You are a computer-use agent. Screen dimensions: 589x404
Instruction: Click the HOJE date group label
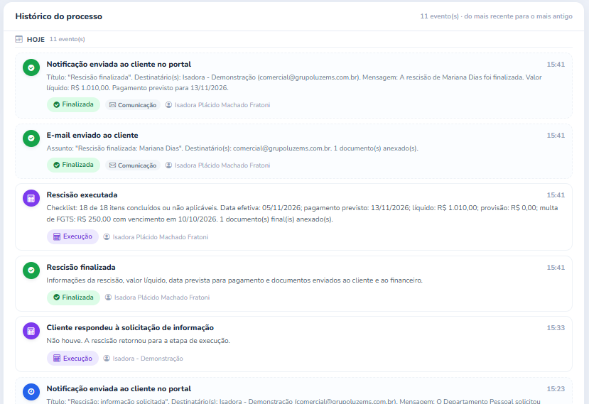pyautogui.click(x=36, y=40)
